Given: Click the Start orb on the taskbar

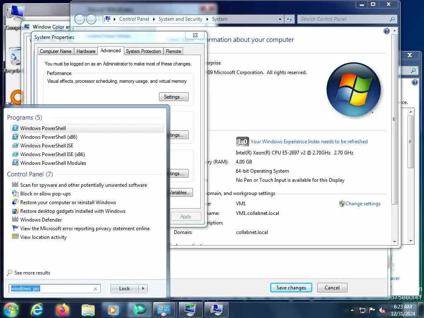Looking at the screenshot, I should point(11,310).
